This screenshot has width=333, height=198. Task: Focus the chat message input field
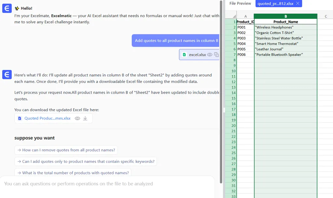[107, 184]
